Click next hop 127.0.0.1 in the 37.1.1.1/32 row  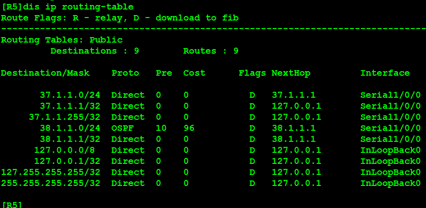tap(296, 106)
